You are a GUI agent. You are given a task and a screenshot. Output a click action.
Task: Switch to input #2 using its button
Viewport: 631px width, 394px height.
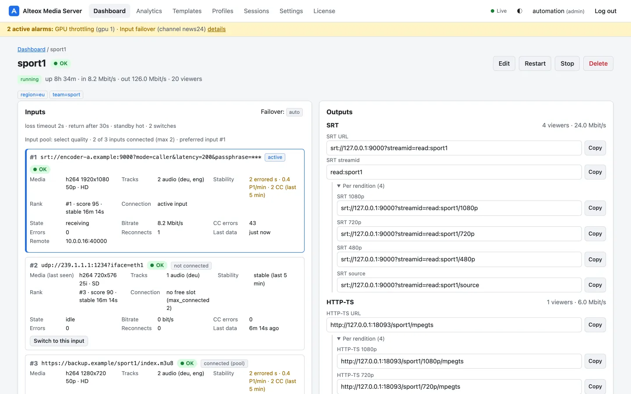click(59, 341)
